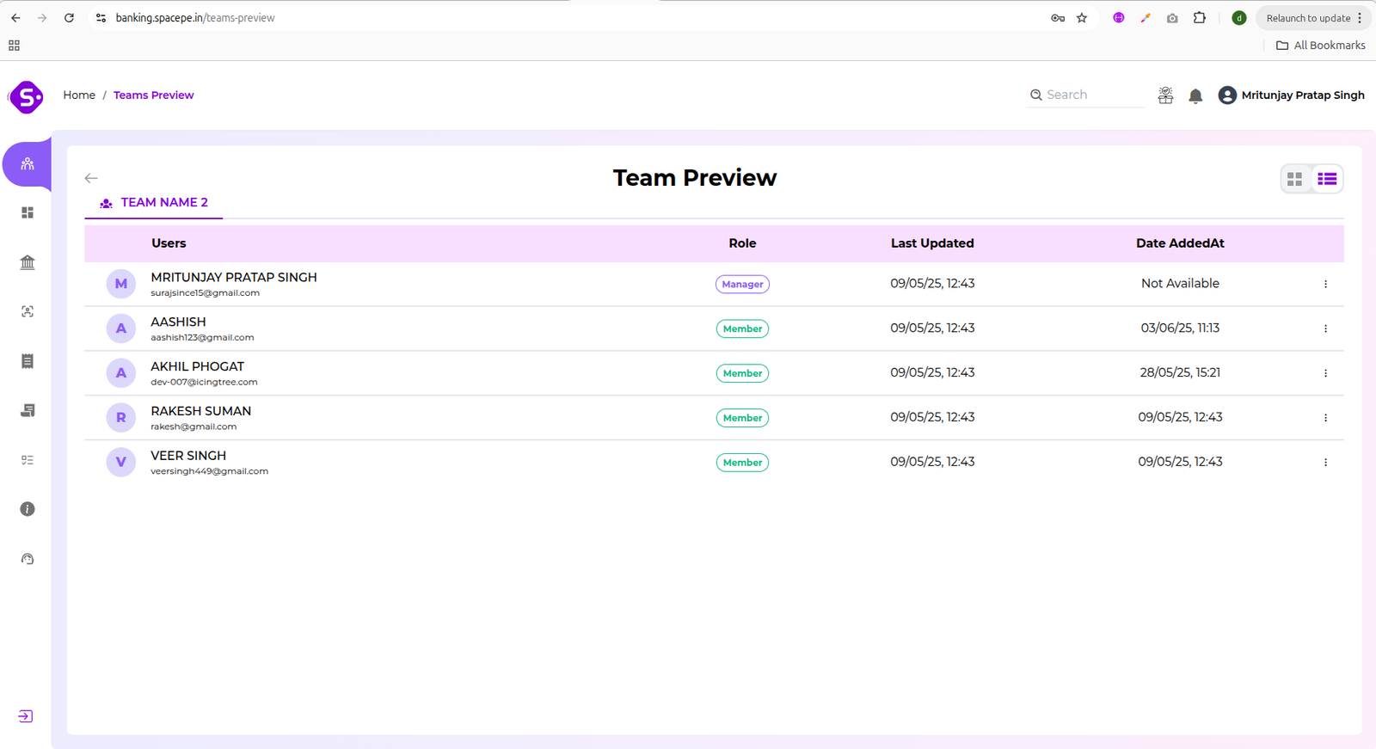The height and width of the screenshot is (749, 1376).
Task: Click the dashboard grid icon in sidebar
Action: 28,212
